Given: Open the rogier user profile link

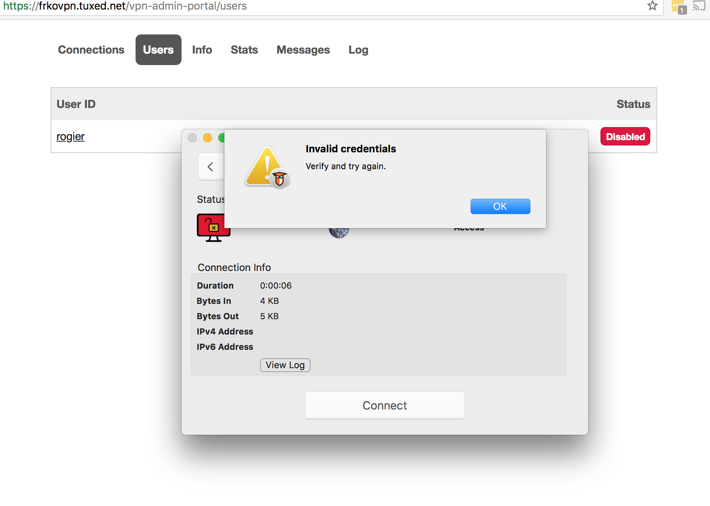Looking at the screenshot, I should 70,136.
